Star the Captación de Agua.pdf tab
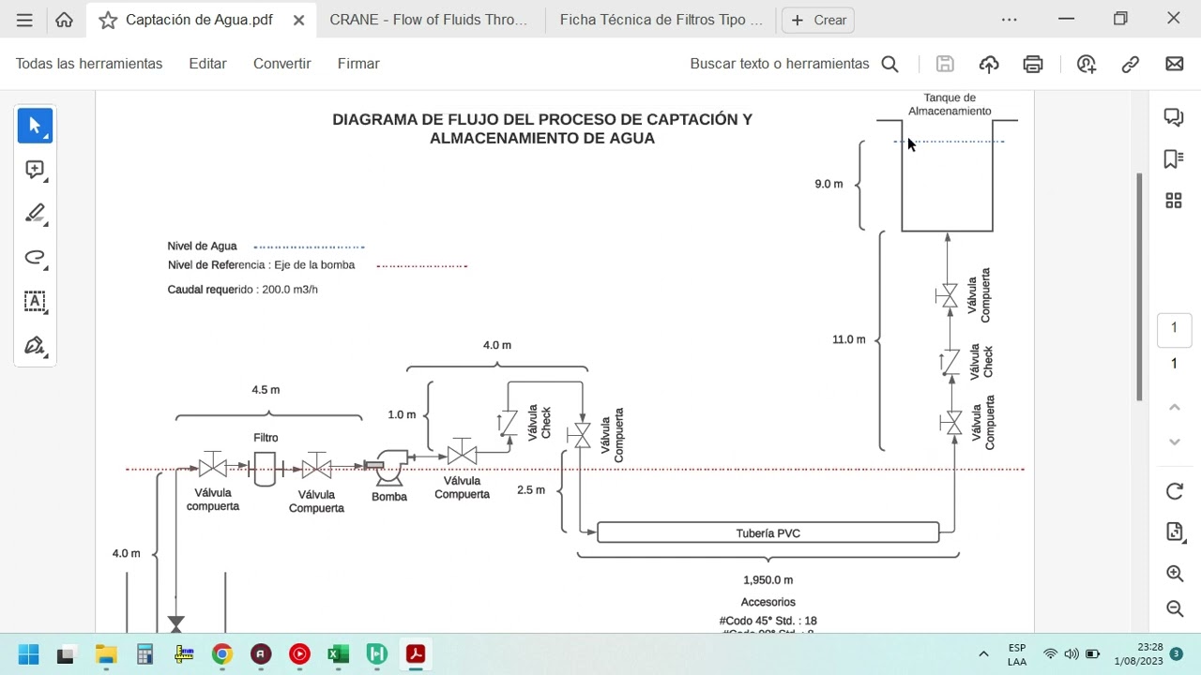Screen dimensions: 1201x675 108,20
